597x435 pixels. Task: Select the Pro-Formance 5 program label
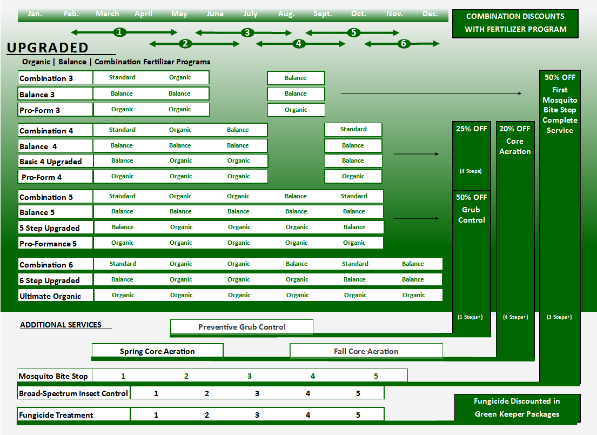(48, 244)
